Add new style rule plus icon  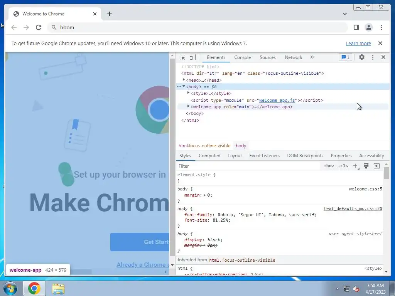pyautogui.click(x=355, y=166)
